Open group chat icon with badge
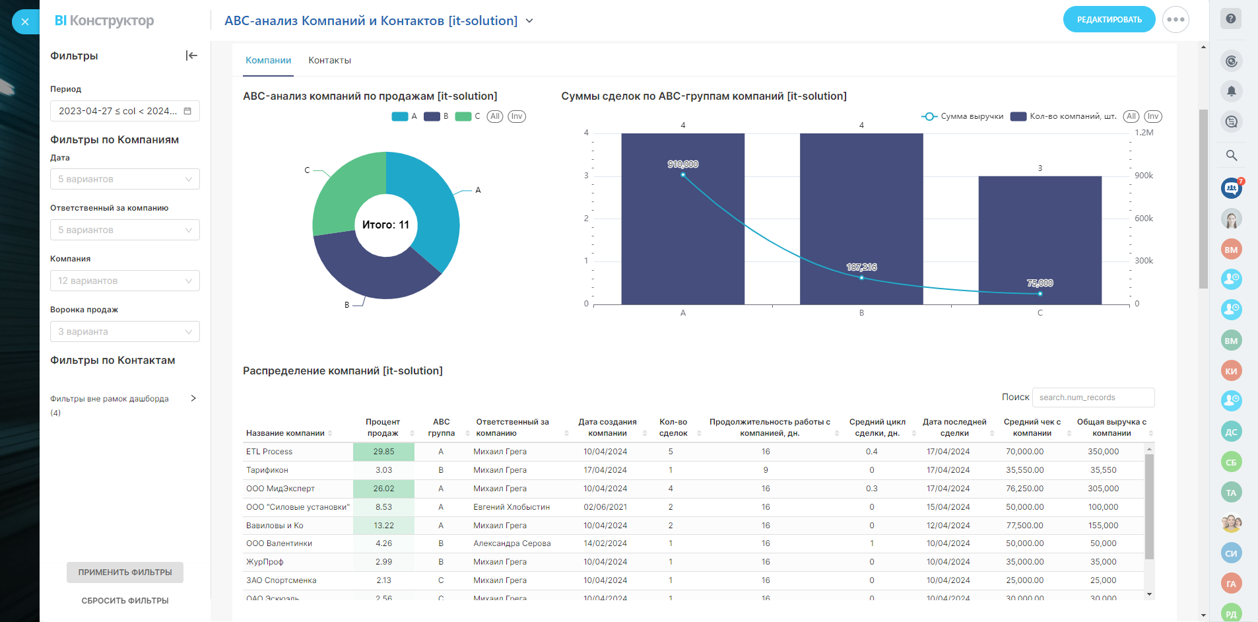This screenshot has height=622, width=1258. pos(1231,188)
